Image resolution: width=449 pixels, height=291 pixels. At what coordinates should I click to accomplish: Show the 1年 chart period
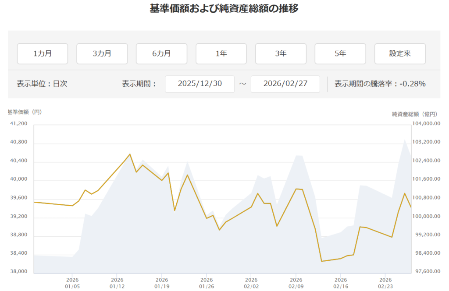pos(221,54)
